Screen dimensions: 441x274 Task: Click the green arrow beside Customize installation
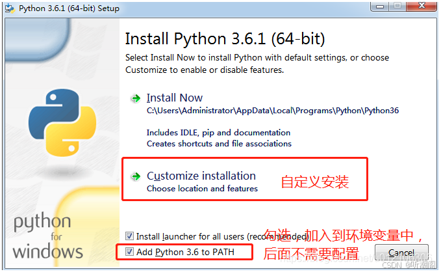pos(136,176)
